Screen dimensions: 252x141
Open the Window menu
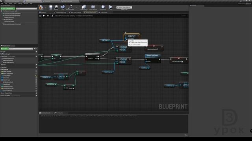tap(26, 4)
